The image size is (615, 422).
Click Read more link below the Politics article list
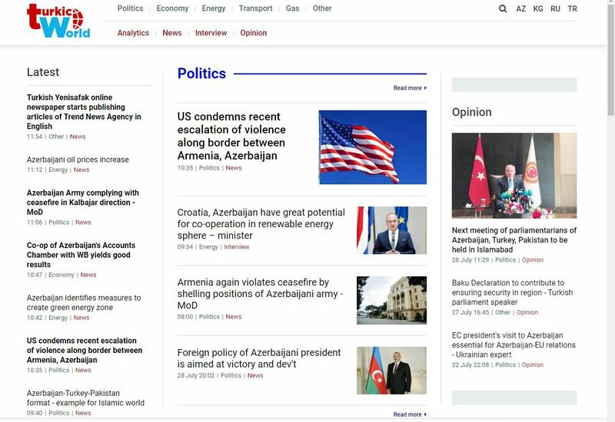pos(410,414)
